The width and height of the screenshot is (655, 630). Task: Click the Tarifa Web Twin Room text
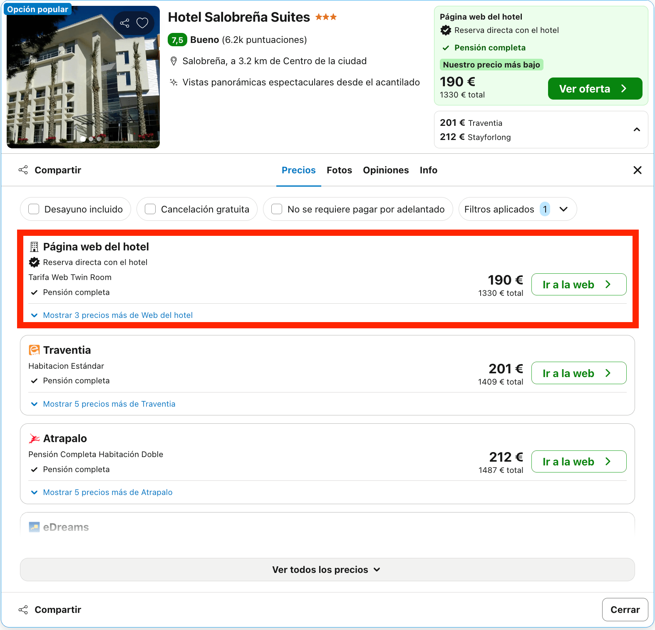70,277
